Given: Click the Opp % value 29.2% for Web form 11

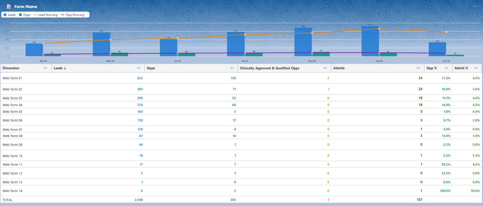Looking at the screenshot, I should tap(446, 165).
